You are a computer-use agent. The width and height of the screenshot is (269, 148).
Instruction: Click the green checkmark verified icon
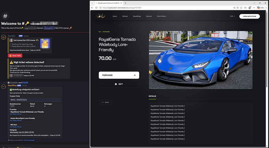tap(11, 90)
